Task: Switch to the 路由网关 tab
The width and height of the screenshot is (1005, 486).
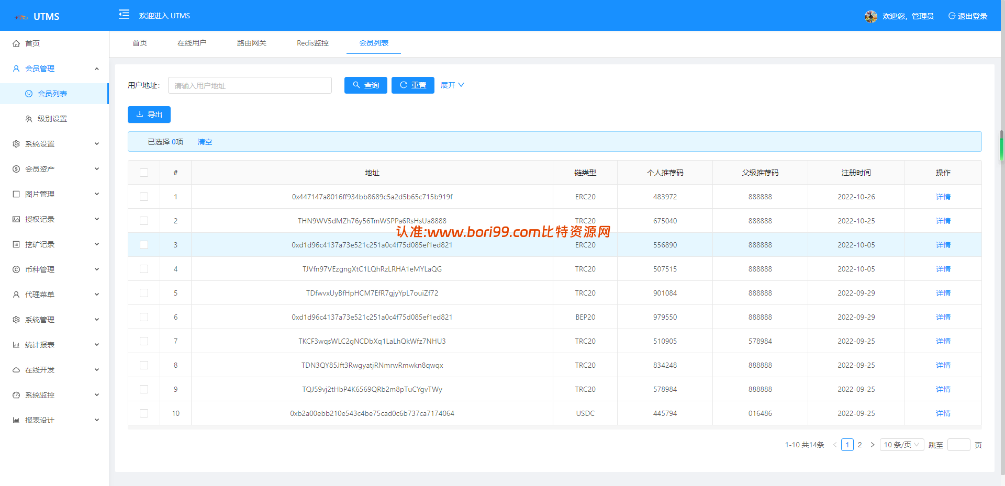Action: coord(252,43)
